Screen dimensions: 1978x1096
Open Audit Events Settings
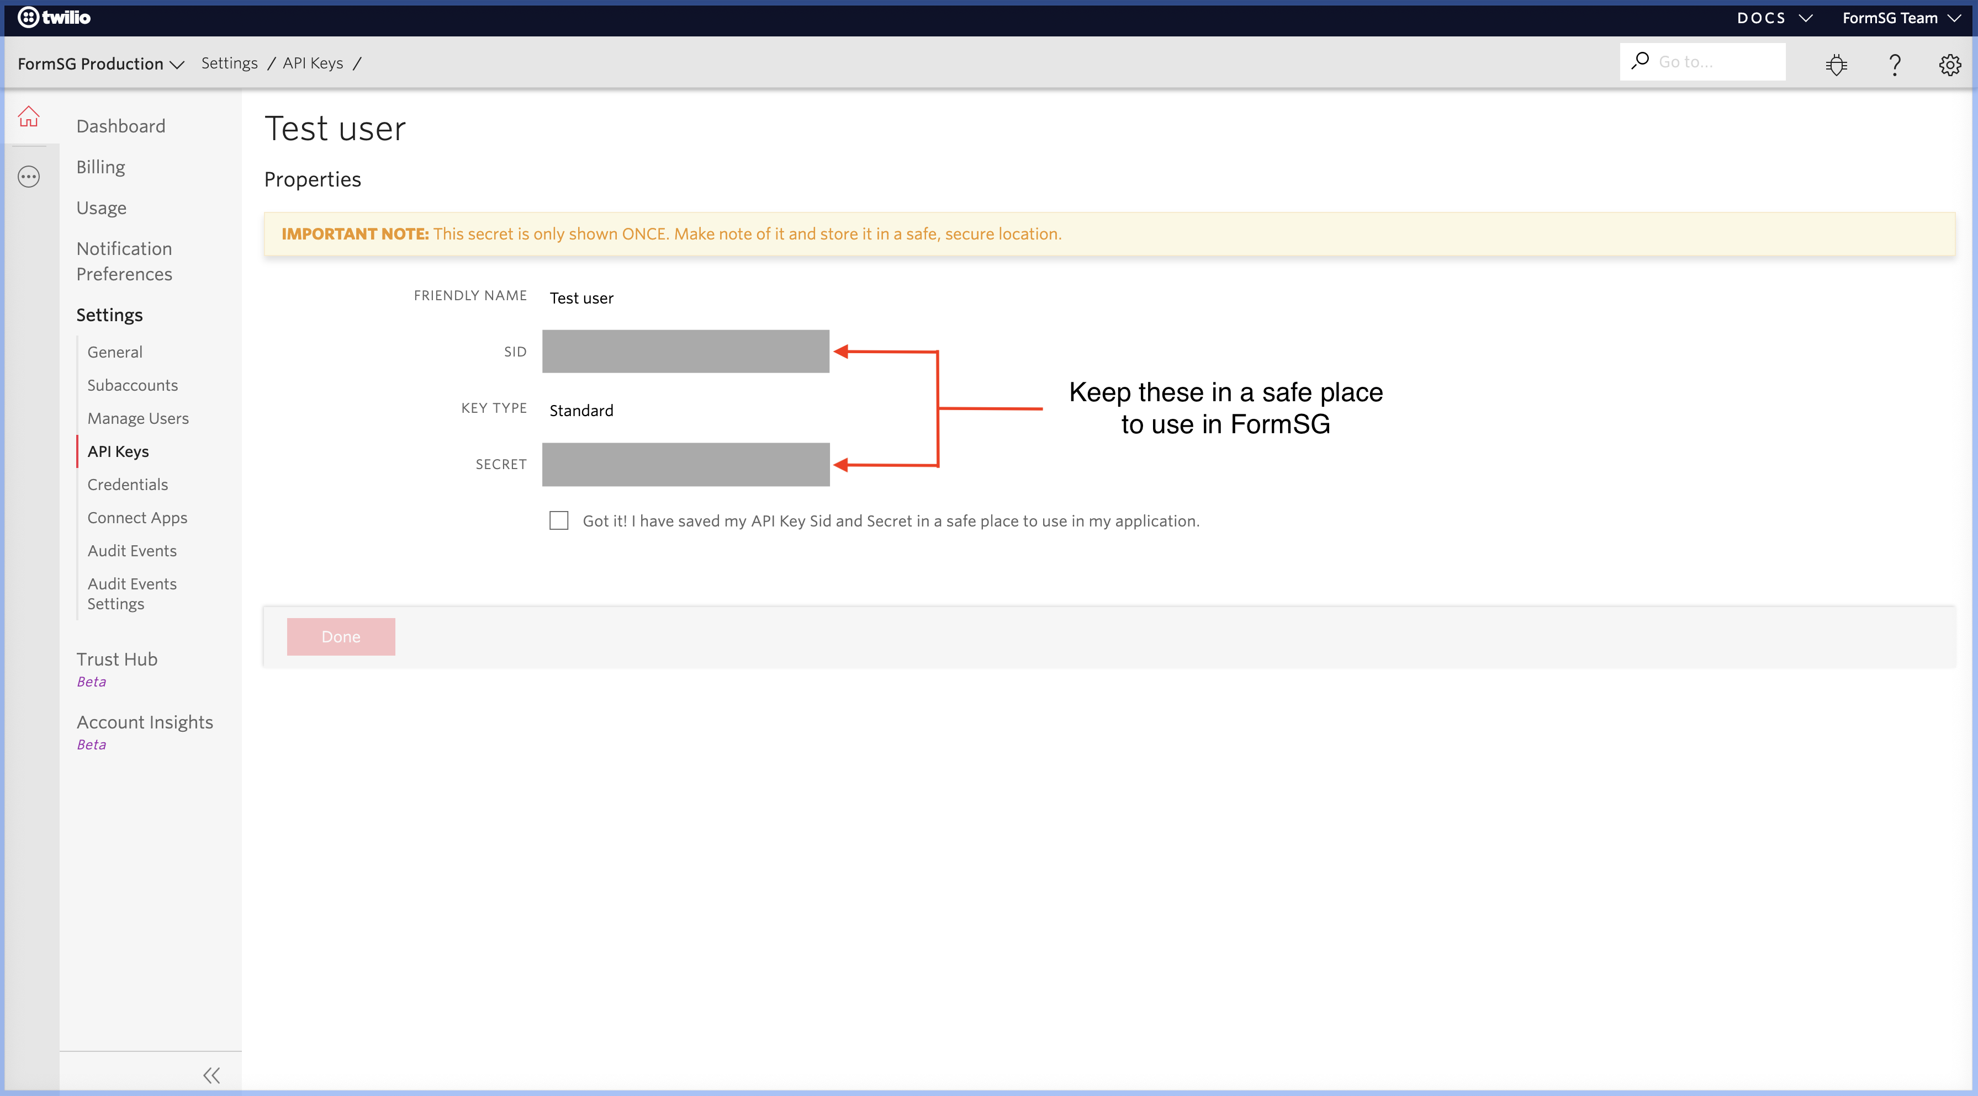pos(132,593)
